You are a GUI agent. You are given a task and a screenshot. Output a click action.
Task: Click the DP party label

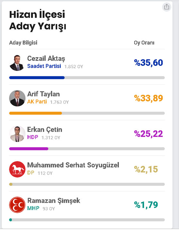click(x=31, y=173)
